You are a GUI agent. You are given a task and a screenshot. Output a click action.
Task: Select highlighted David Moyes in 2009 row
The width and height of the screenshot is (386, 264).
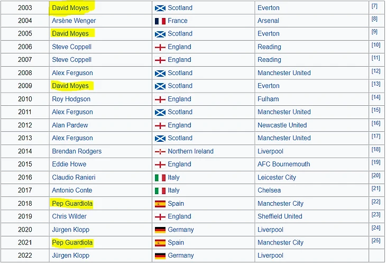click(x=70, y=86)
